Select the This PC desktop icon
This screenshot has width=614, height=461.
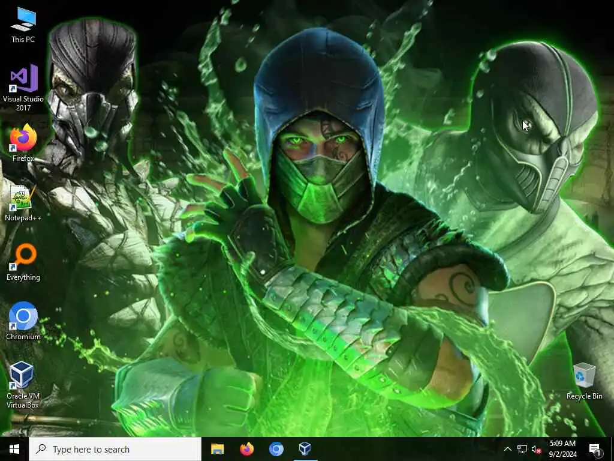point(23,25)
